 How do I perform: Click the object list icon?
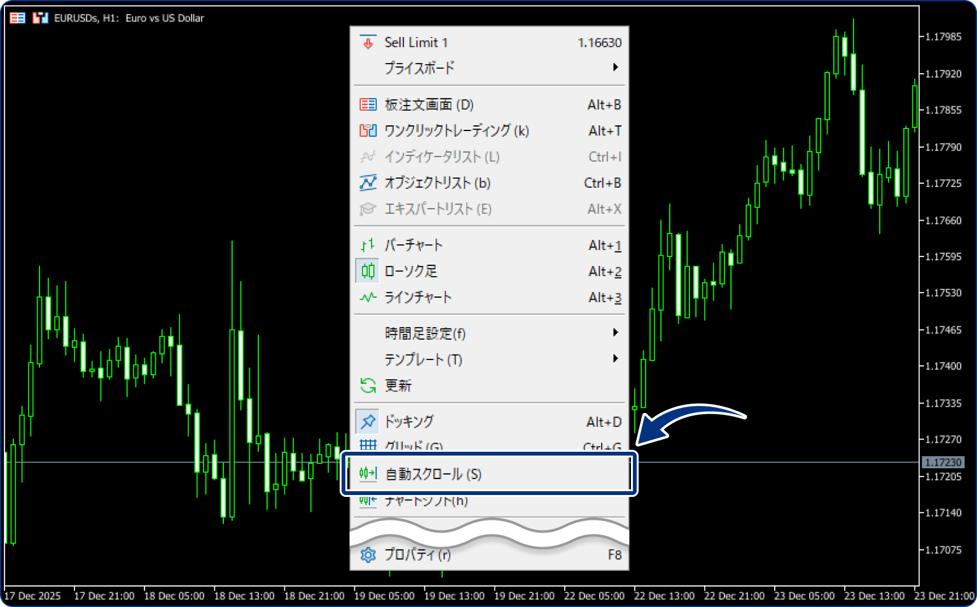pyautogui.click(x=368, y=183)
